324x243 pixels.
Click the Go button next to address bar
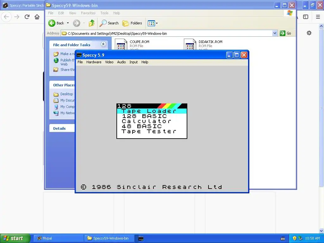(285, 33)
